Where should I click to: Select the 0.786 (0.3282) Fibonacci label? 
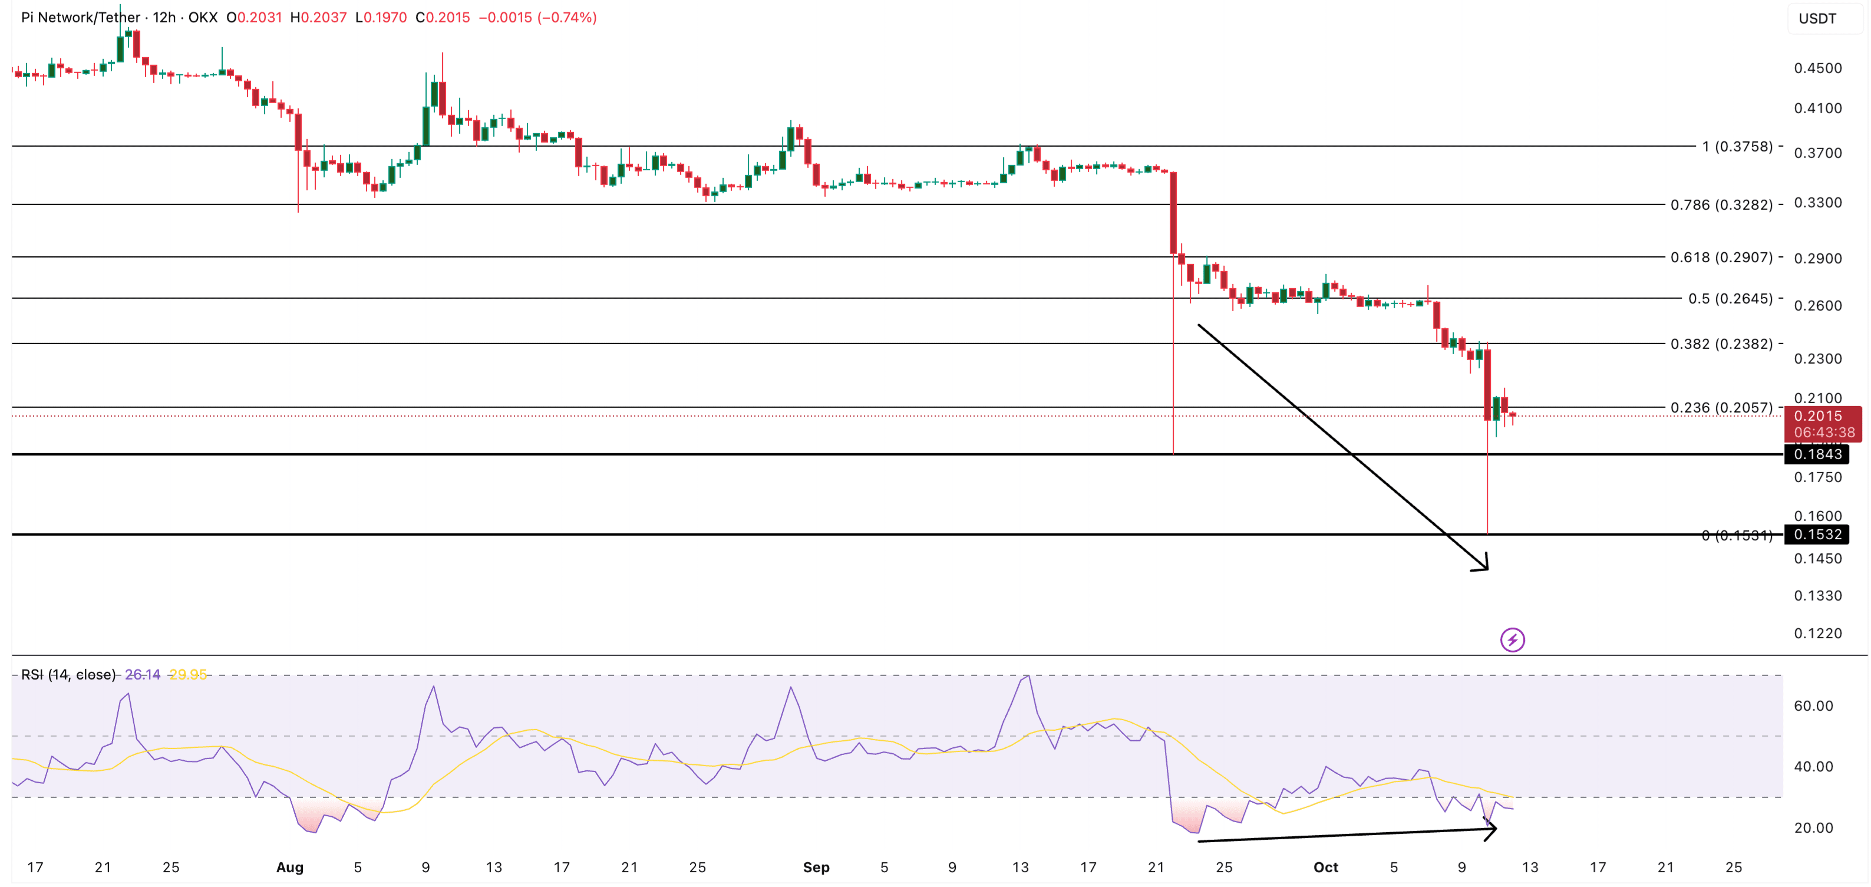[1721, 205]
